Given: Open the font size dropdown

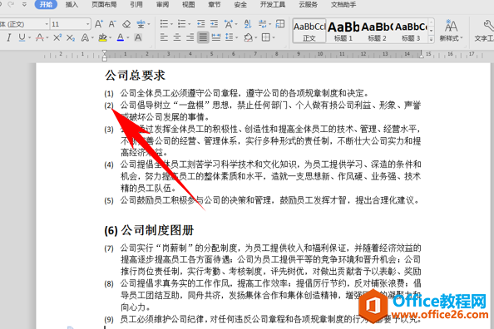Looking at the screenshot, I should 88,24.
